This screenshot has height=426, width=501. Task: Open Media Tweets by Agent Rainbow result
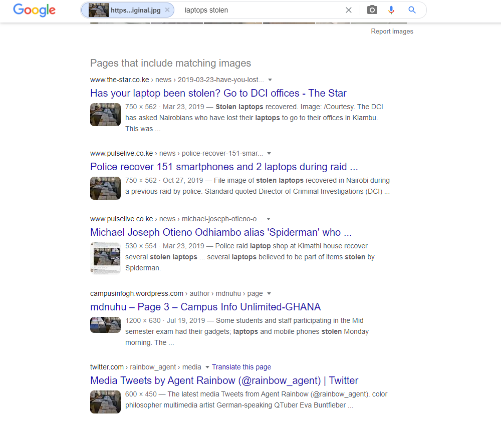tap(224, 380)
